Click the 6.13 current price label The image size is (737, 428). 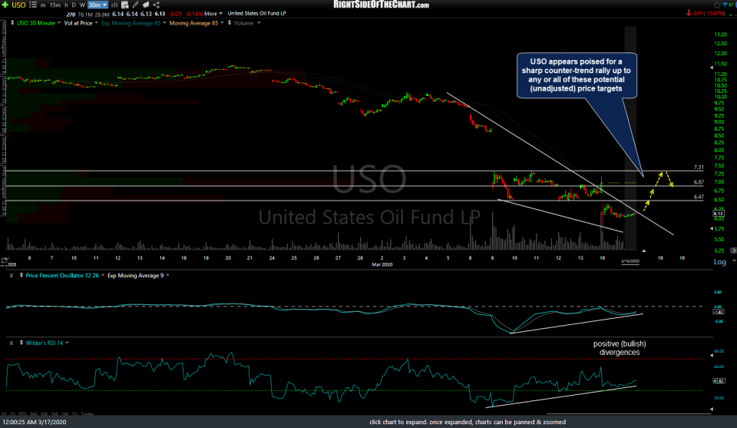pyautogui.click(x=719, y=213)
